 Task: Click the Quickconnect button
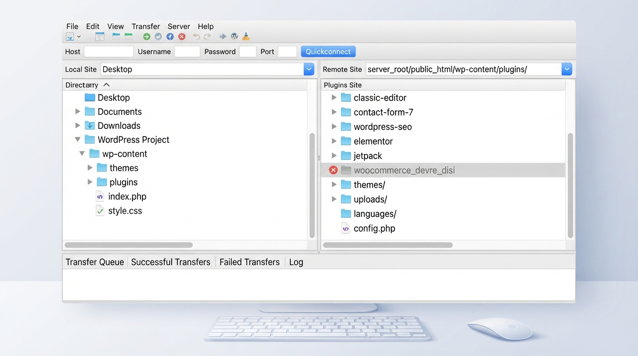pyautogui.click(x=328, y=51)
